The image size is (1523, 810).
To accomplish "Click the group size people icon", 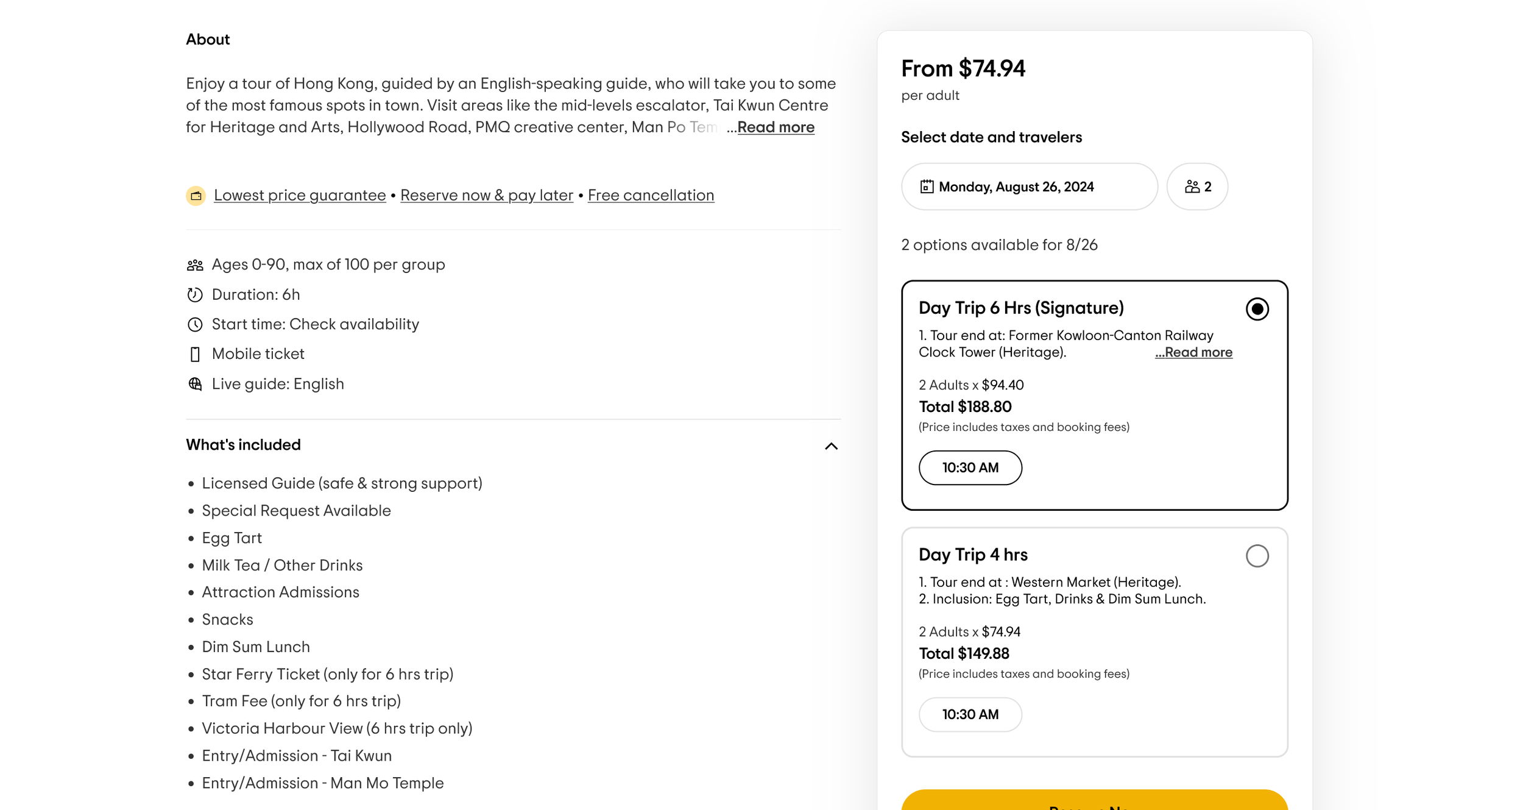I will click(195, 265).
